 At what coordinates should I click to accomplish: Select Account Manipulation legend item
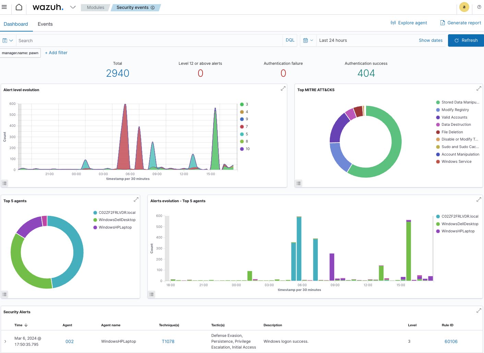click(x=458, y=154)
